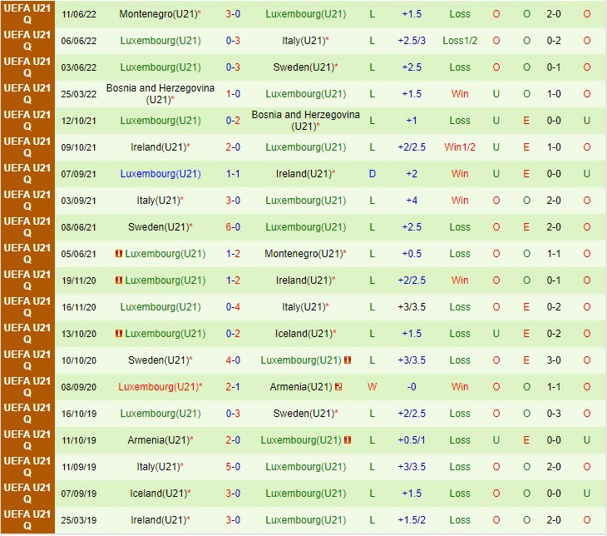Screen dimensions: 607x536
Task: Click the 3-0 half-time score on 10/10/20
Action: point(554,360)
